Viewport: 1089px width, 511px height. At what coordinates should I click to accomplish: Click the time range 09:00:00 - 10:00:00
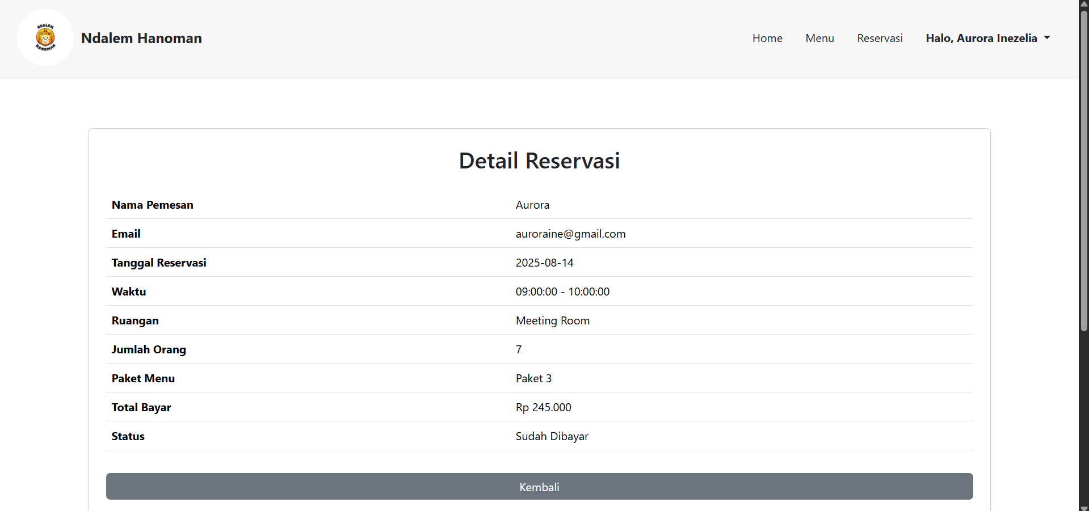[562, 292]
